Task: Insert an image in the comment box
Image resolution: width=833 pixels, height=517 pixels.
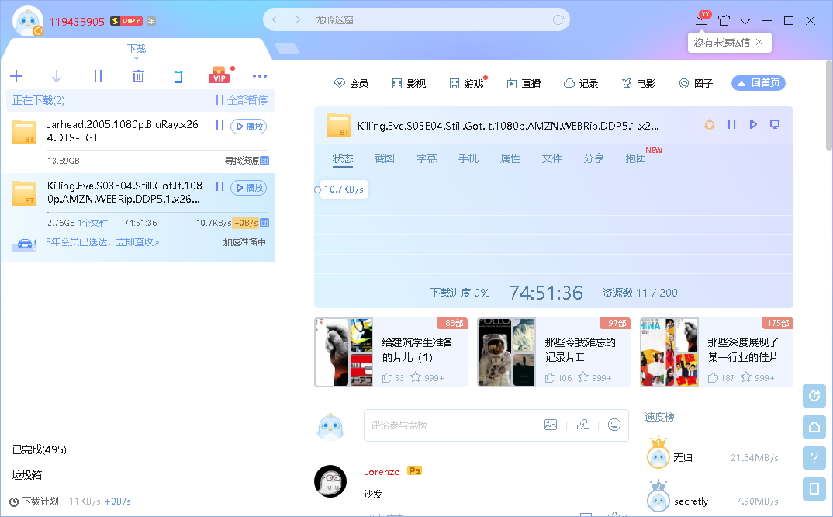Action: pyautogui.click(x=551, y=425)
